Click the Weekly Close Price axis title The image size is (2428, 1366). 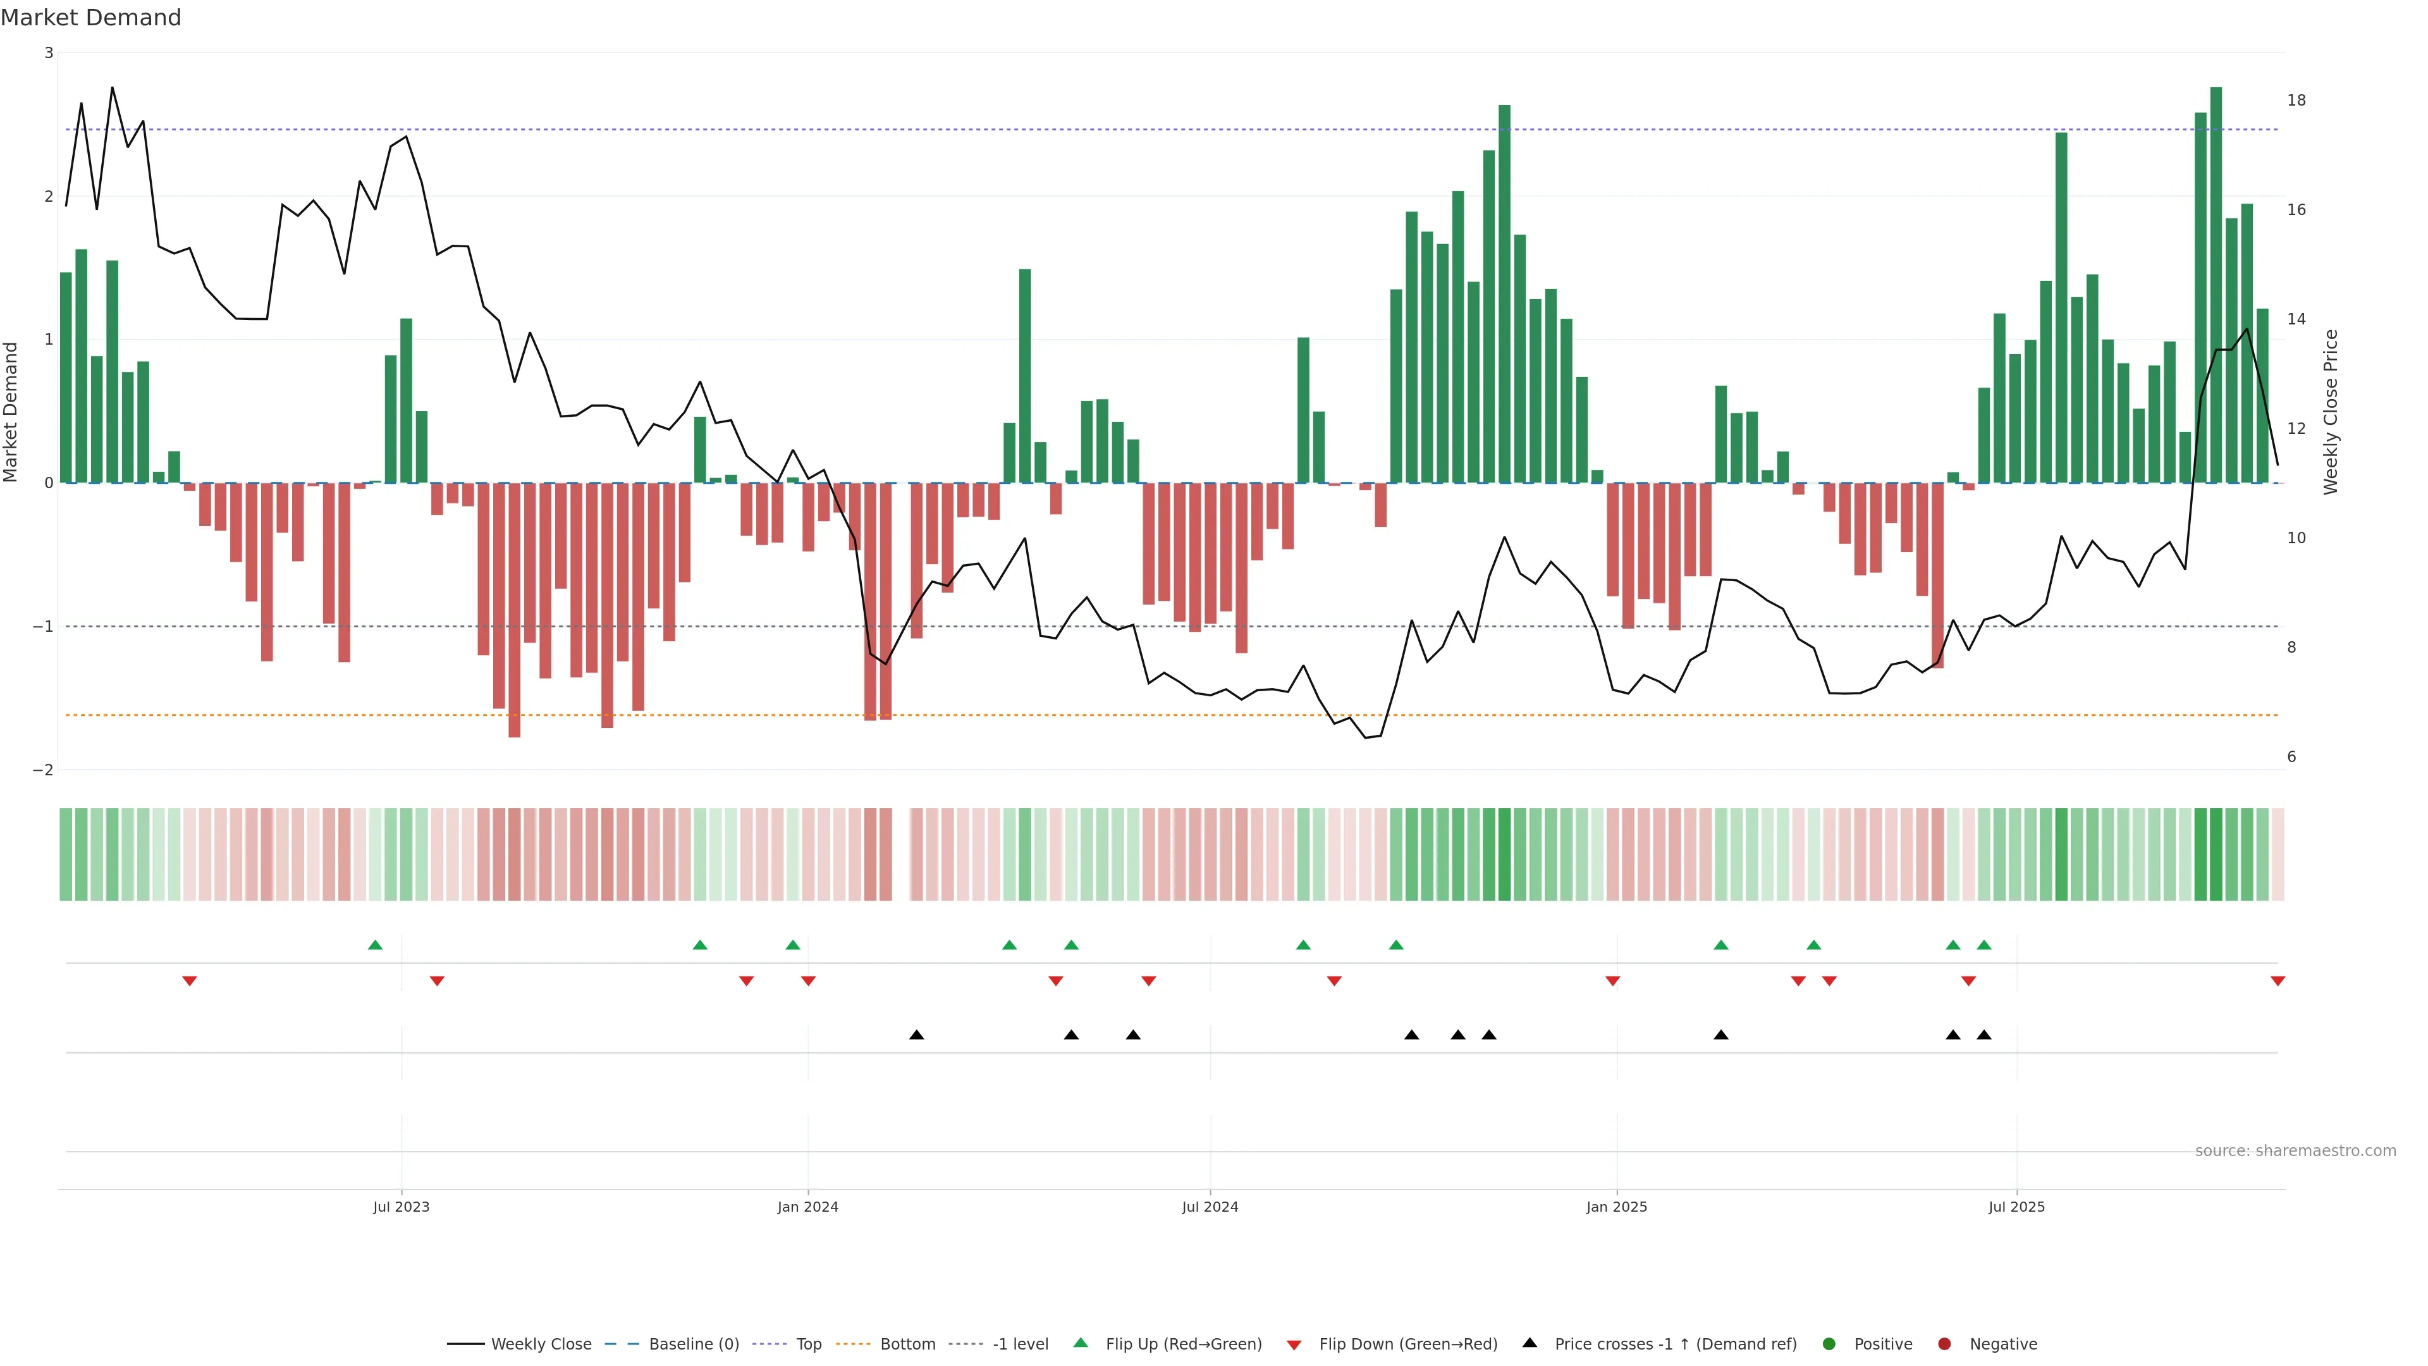2331,412
